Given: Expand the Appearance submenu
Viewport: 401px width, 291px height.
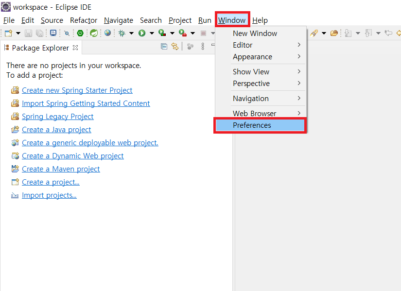Looking at the screenshot, I should [x=261, y=57].
